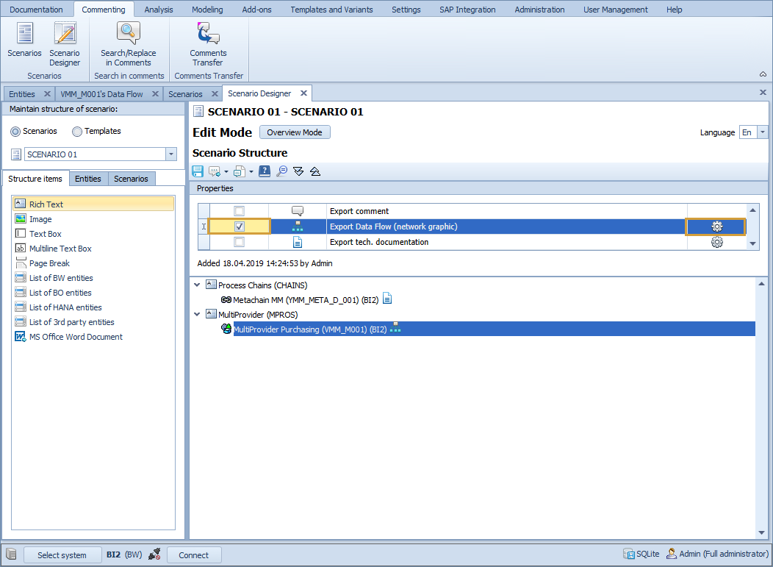Enable the Export comment checkbox
Image resolution: width=773 pixels, height=567 pixels.
coord(239,210)
